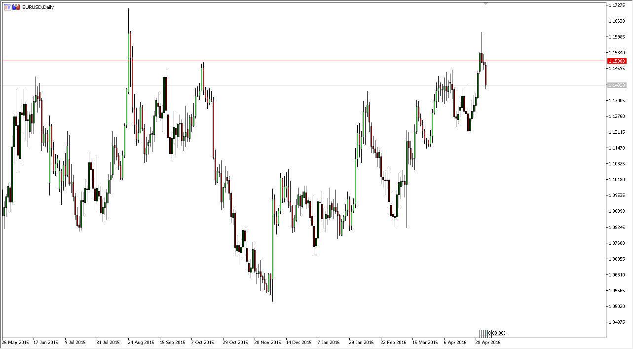Click the 1.06955 price scale label
Image resolution: width=633 pixels, height=349 pixels.
click(x=617, y=259)
